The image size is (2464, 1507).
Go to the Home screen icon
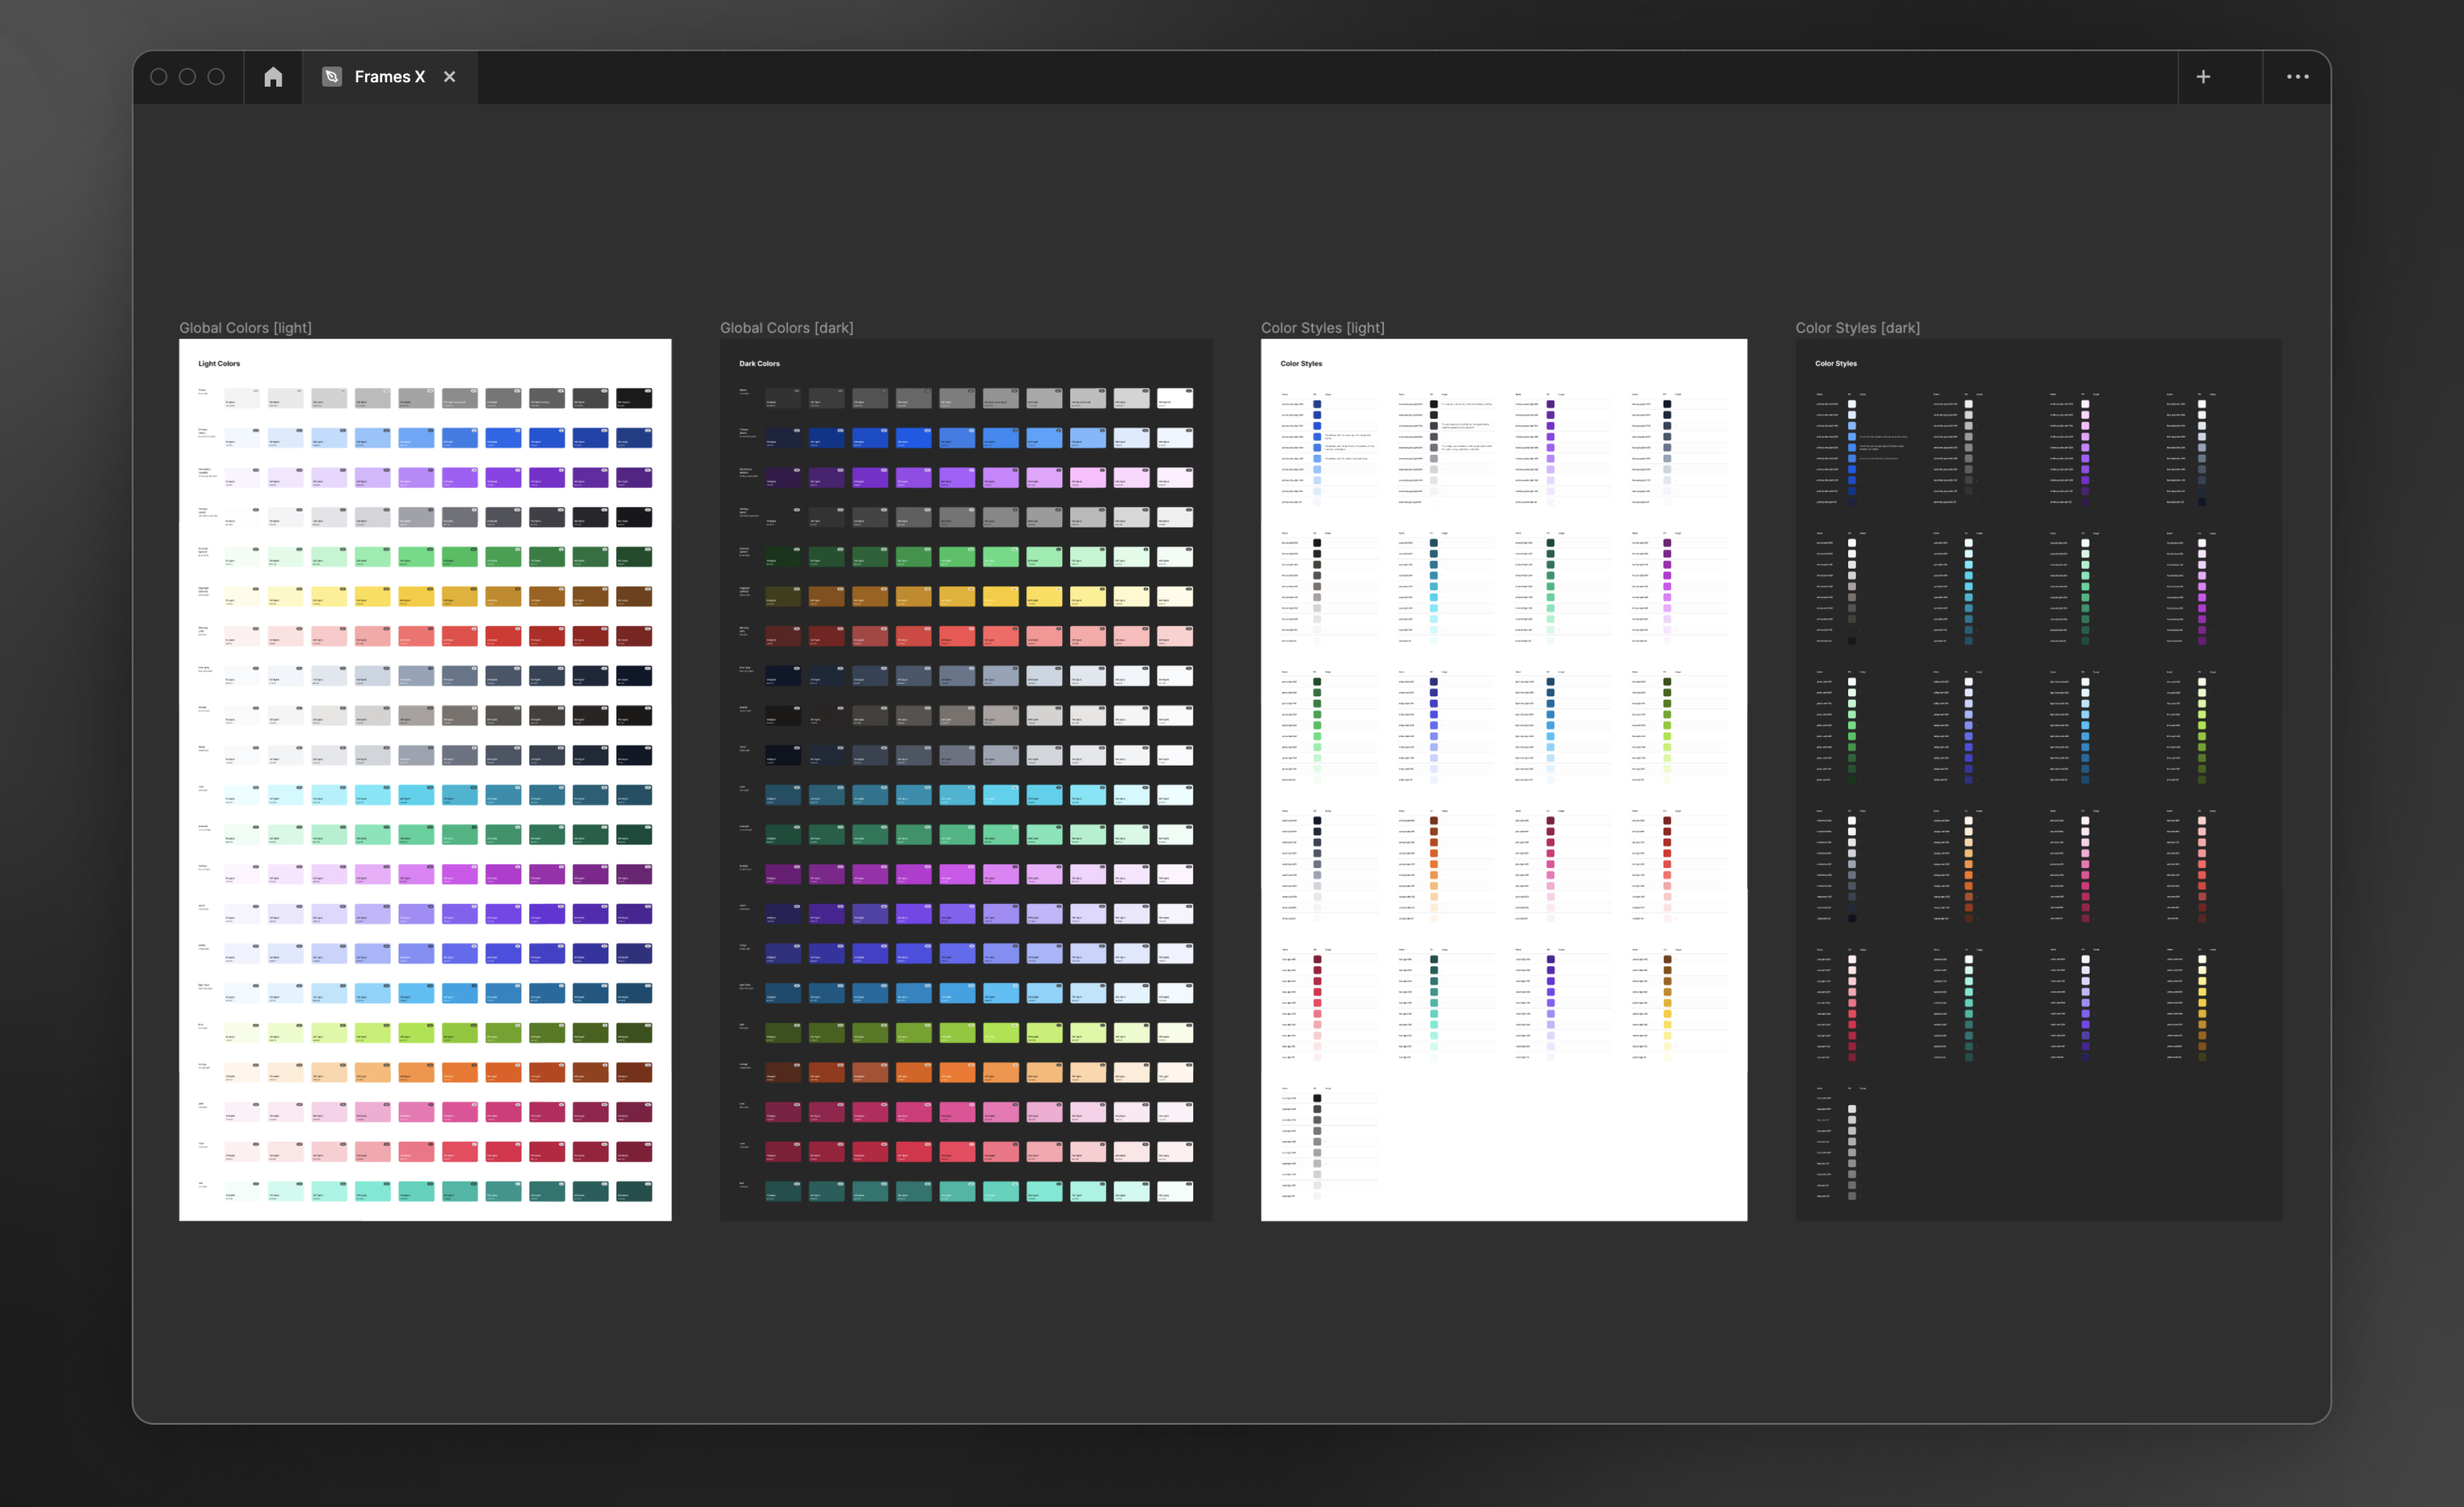(273, 77)
